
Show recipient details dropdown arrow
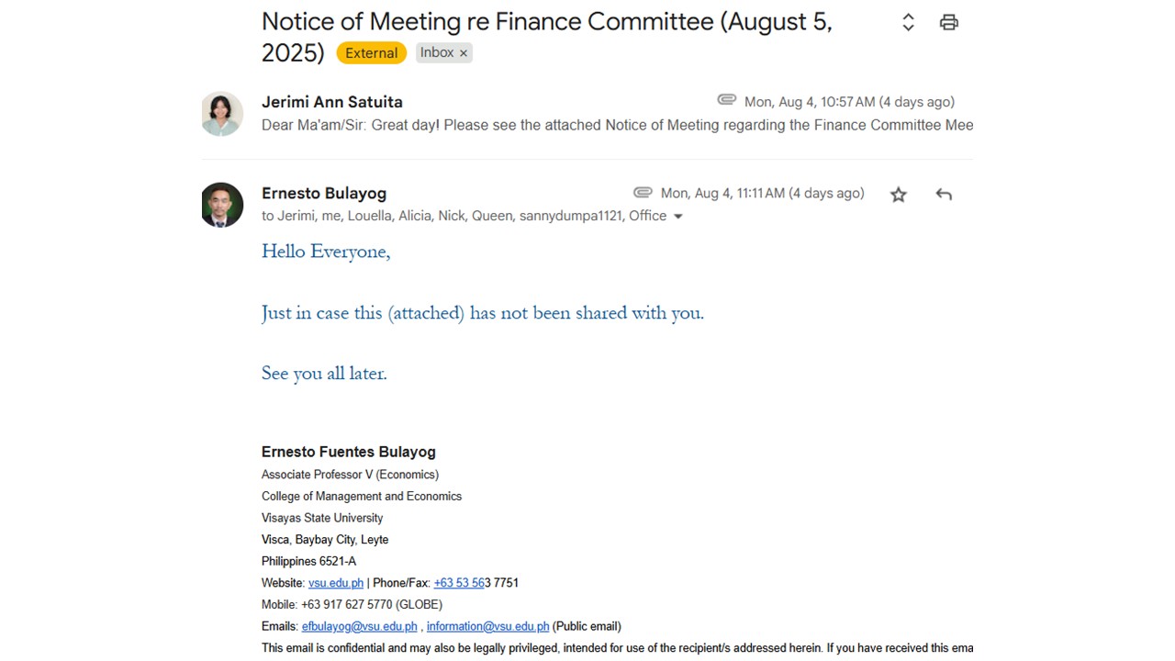coord(678,217)
